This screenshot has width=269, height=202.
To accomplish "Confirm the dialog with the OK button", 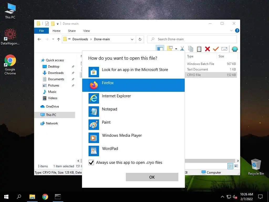I will (152, 177).
